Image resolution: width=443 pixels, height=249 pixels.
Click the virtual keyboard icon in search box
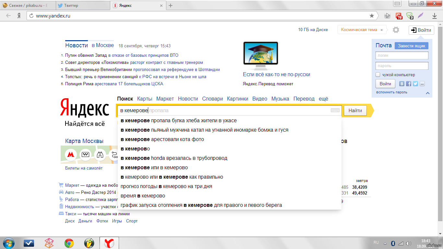(335, 110)
